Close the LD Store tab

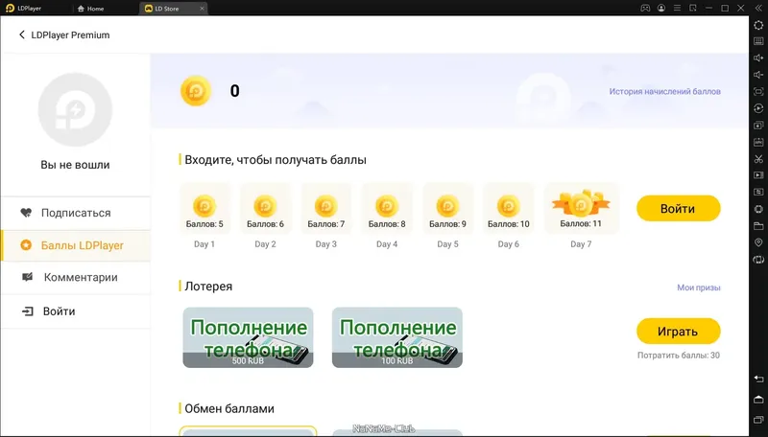[202, 9]
